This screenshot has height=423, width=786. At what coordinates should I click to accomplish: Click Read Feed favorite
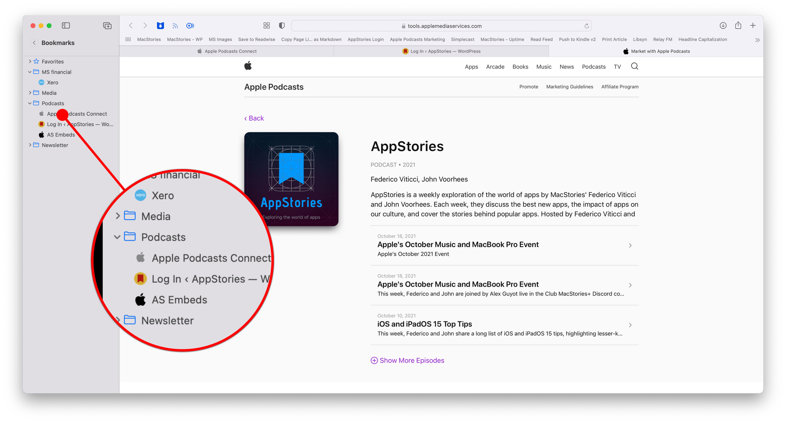coord(542,39)
